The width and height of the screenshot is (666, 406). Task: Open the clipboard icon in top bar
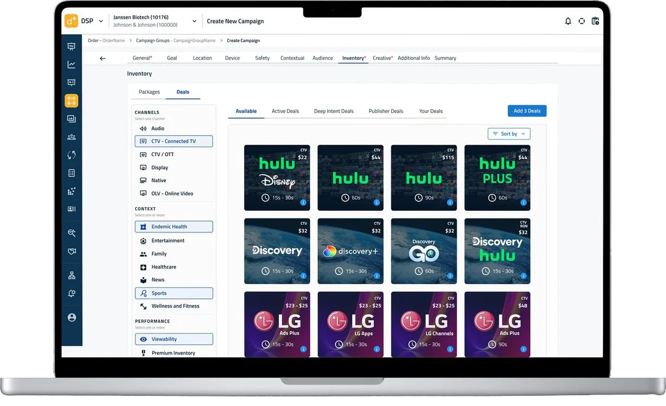595,21
